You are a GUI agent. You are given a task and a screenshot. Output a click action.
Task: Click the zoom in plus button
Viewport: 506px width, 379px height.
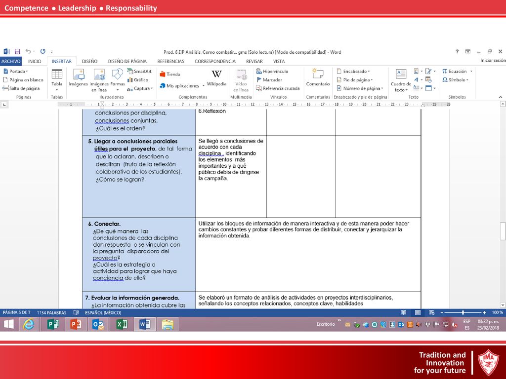click(x=484, y=312)
